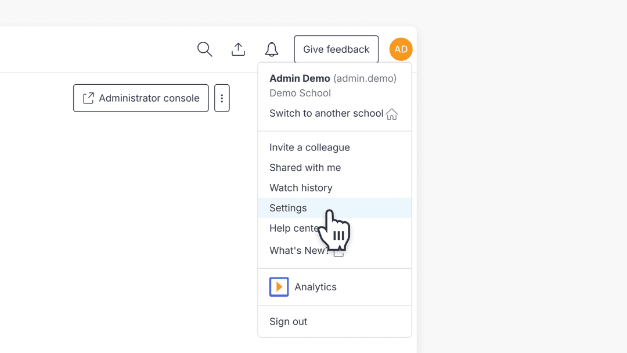Click the external-link icon in Administrator console

(x=88, y=98)
